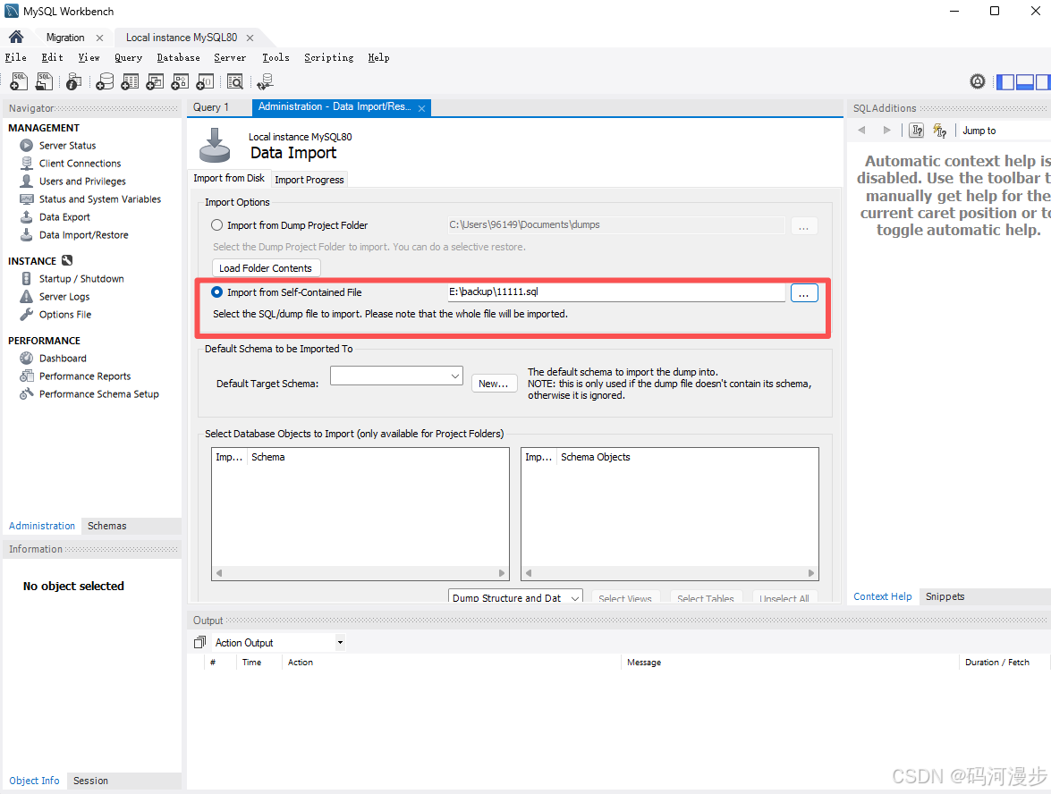Screen dimensions: 1051x794
Task: Search table data toolbar icon
Action: click(234, 81)
